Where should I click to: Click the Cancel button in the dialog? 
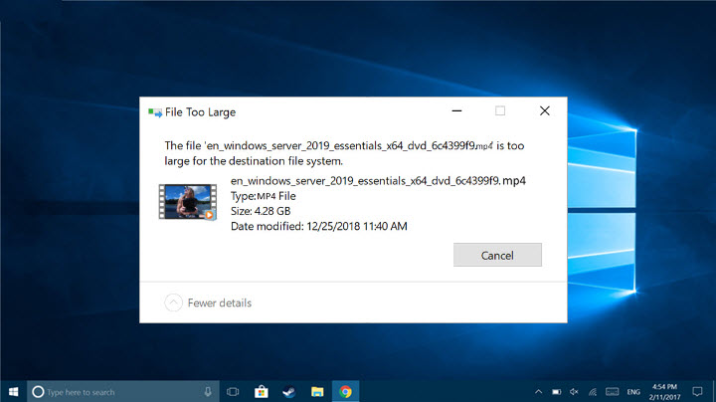pyautogui.click(x=497, y=255)
